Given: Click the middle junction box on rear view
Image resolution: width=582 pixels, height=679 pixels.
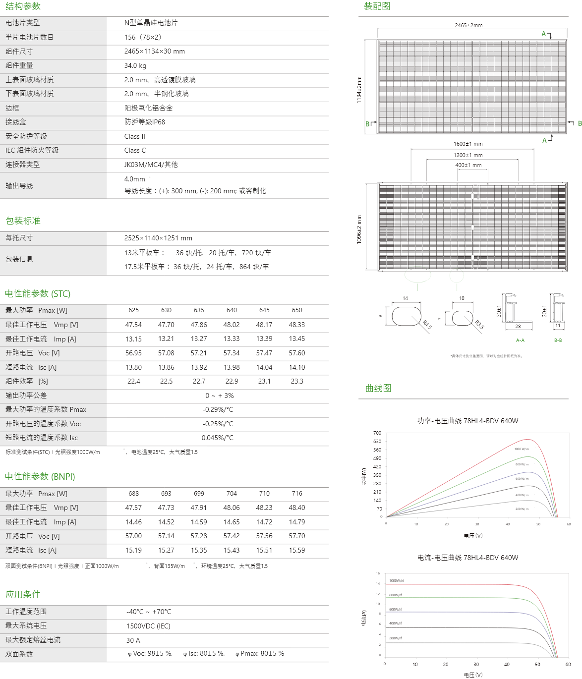Looking at the screenshot, I should (472, 227).
